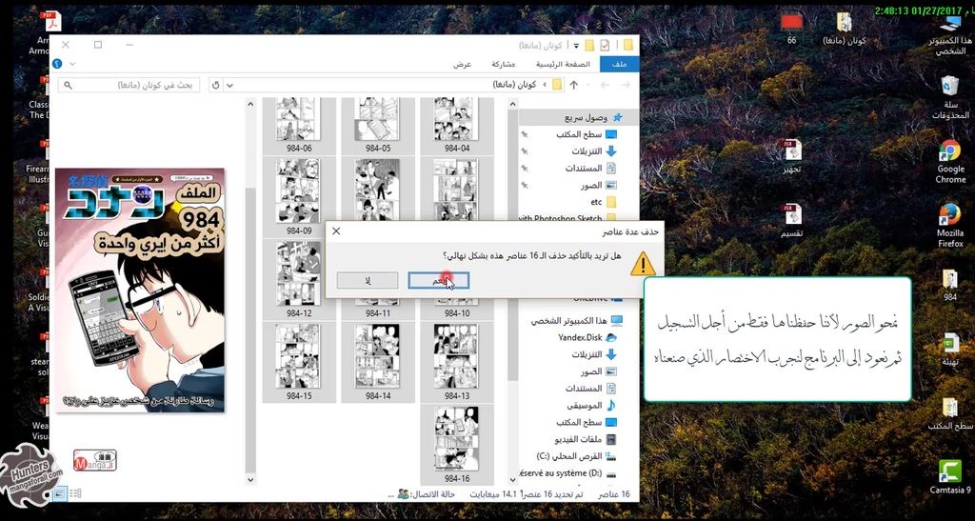Open كونان (مانغا) folder on desktop
The height and width of the screenshot is (521, 975).
pos(844,29)
